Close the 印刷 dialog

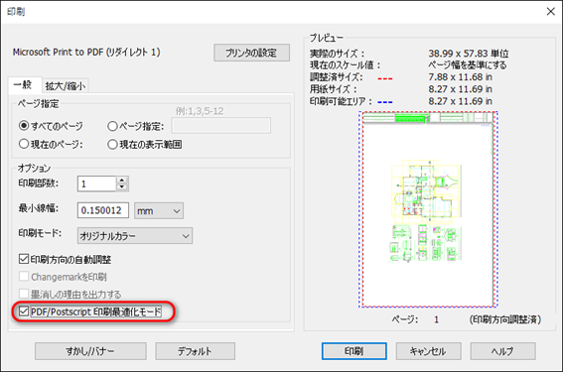(x=550, y=12)
